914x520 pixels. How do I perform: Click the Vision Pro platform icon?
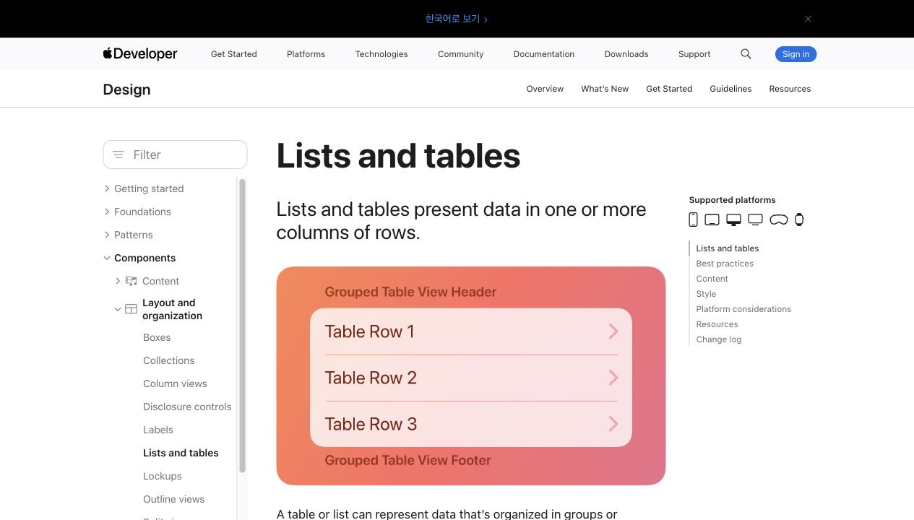[x=778, y=220]
